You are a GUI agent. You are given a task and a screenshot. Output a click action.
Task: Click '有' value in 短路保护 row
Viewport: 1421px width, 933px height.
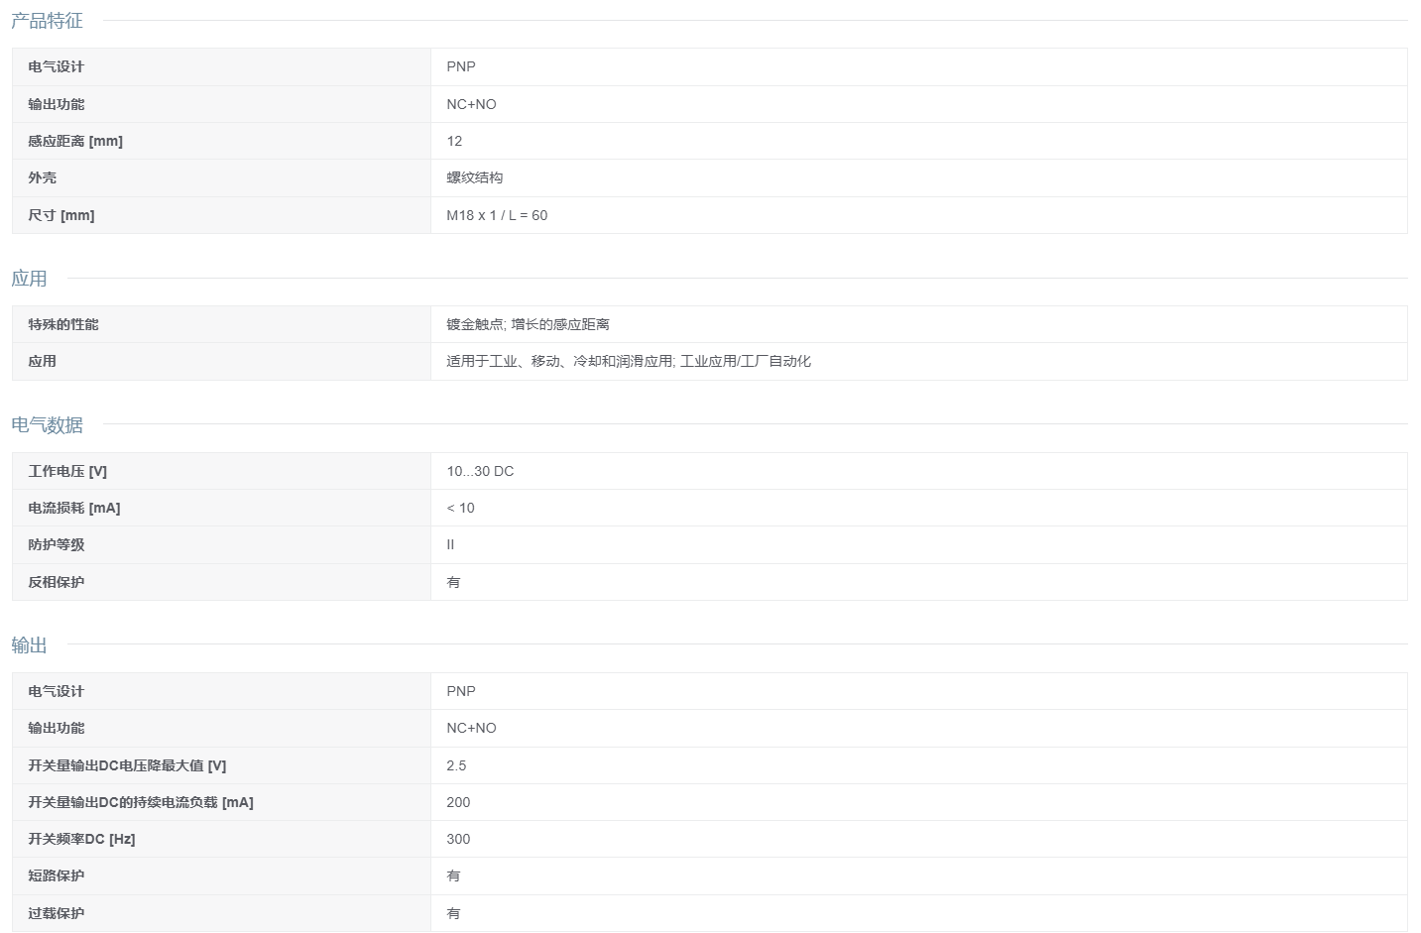tap(453, 875)
